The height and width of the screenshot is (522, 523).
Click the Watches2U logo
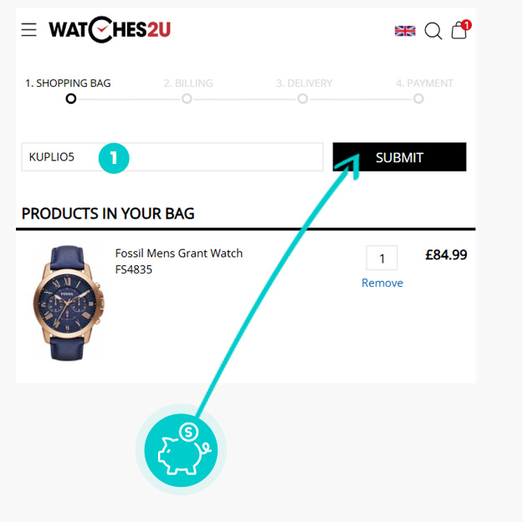[x=110, y=29]
